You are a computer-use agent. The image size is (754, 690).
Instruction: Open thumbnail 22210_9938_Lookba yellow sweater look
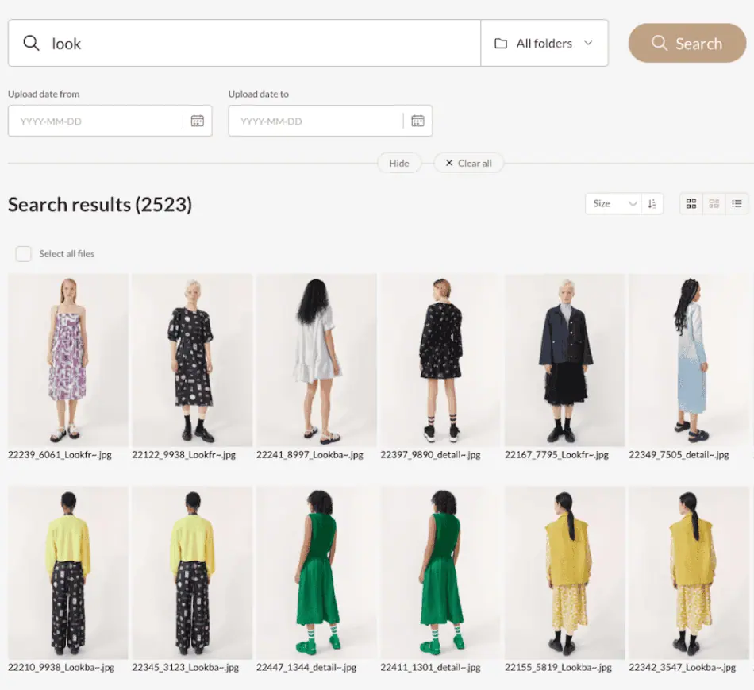pyautogui.click(x=67, y=572)
